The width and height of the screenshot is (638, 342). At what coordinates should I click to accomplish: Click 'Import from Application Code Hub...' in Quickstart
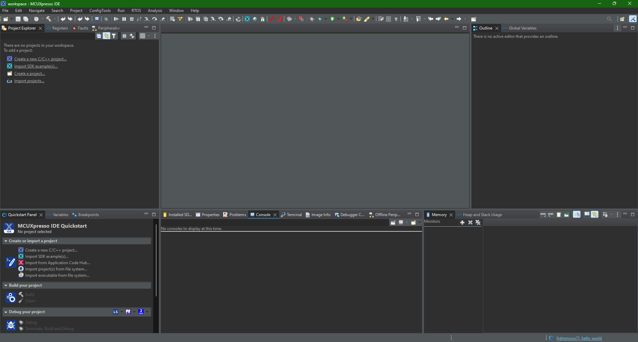(x=57, y=263)
